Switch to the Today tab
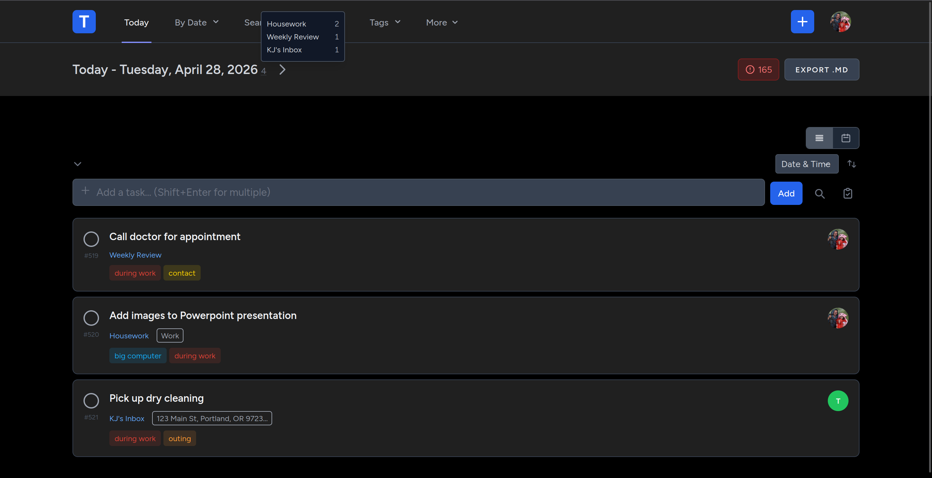 (136, 22)
